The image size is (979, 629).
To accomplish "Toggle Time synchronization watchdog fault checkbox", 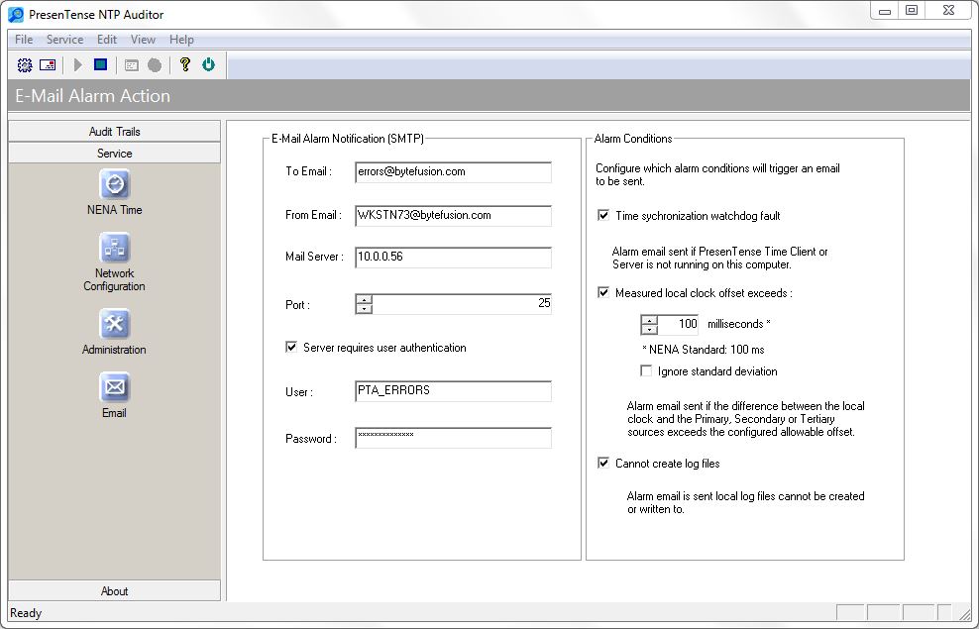I will 603,215.
